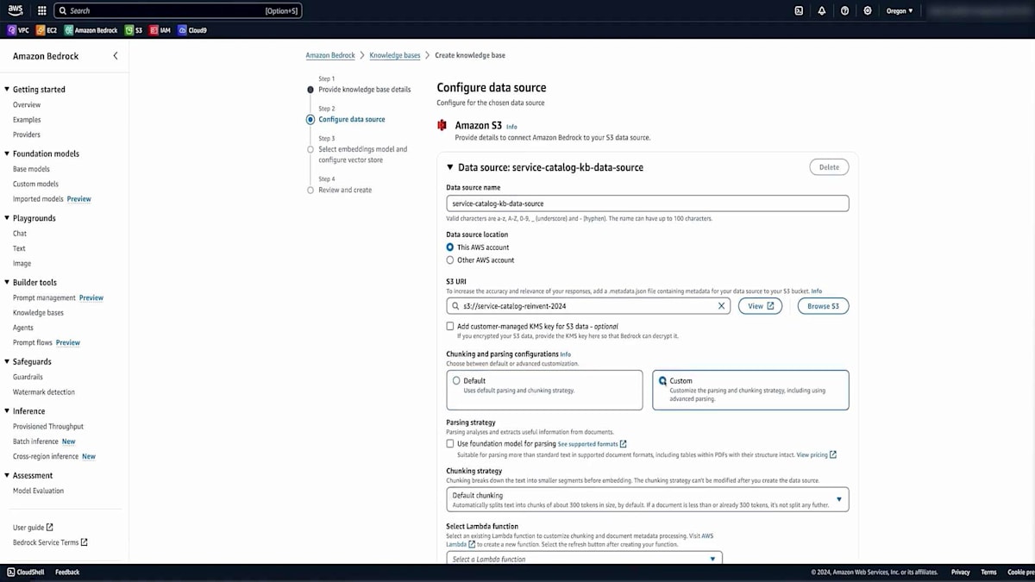
Task: Clear the S3 URI field with X
Action: pyautogui.click(x=721, y=306)
